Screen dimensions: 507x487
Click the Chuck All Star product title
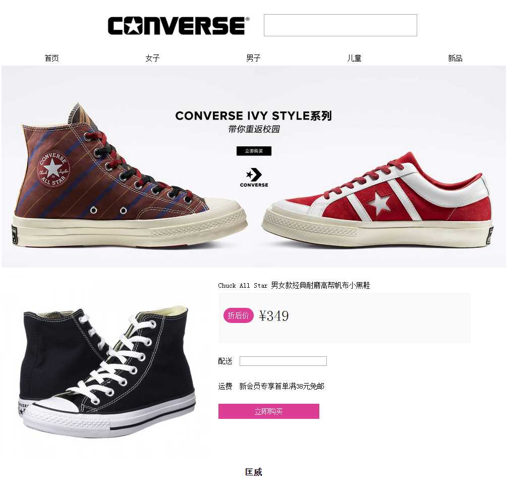[x=294, y=285]
